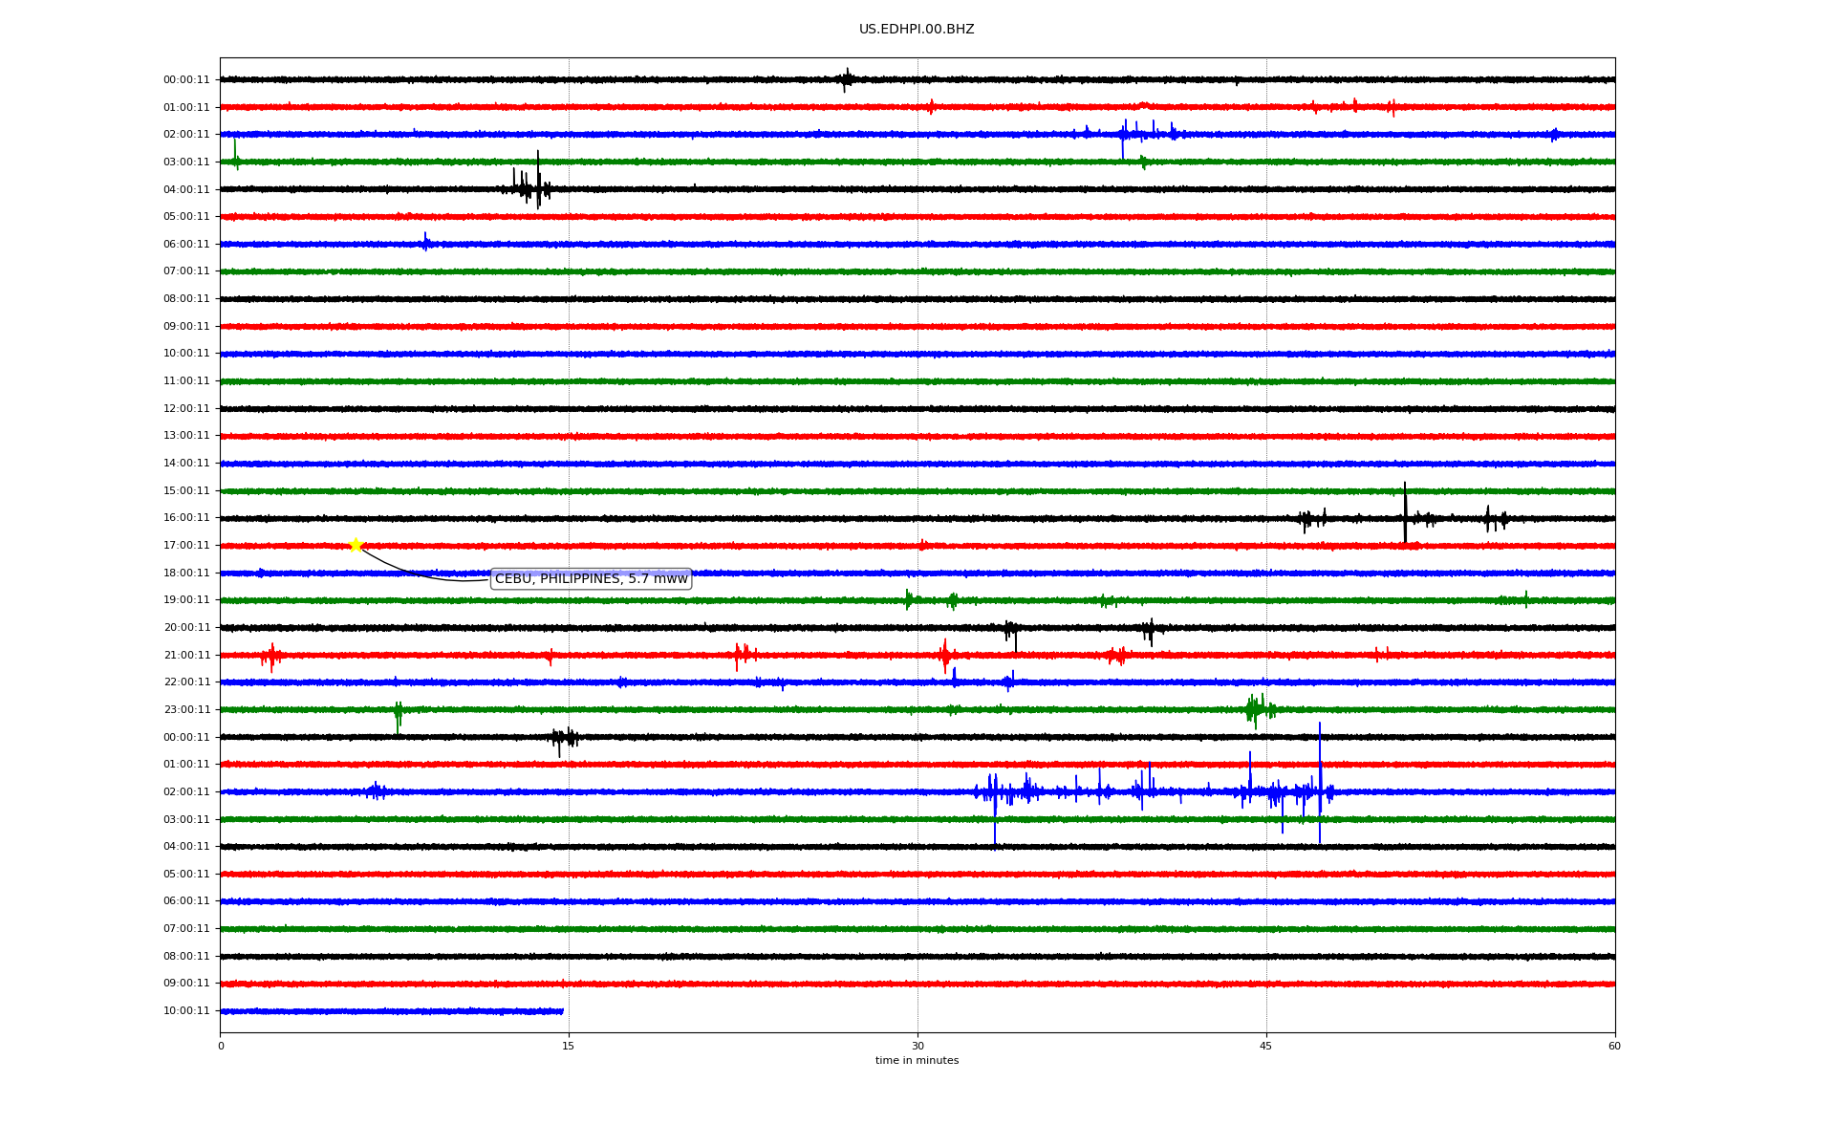Image resolution: width=1835 pixels, height=1147 pixels.
Task: Click the black burst on 04:00:11 trace
Action: 528,186
